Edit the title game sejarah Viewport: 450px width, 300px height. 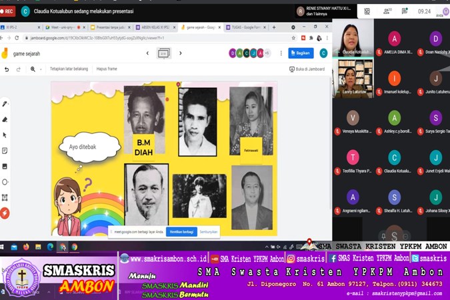(27, 54)
